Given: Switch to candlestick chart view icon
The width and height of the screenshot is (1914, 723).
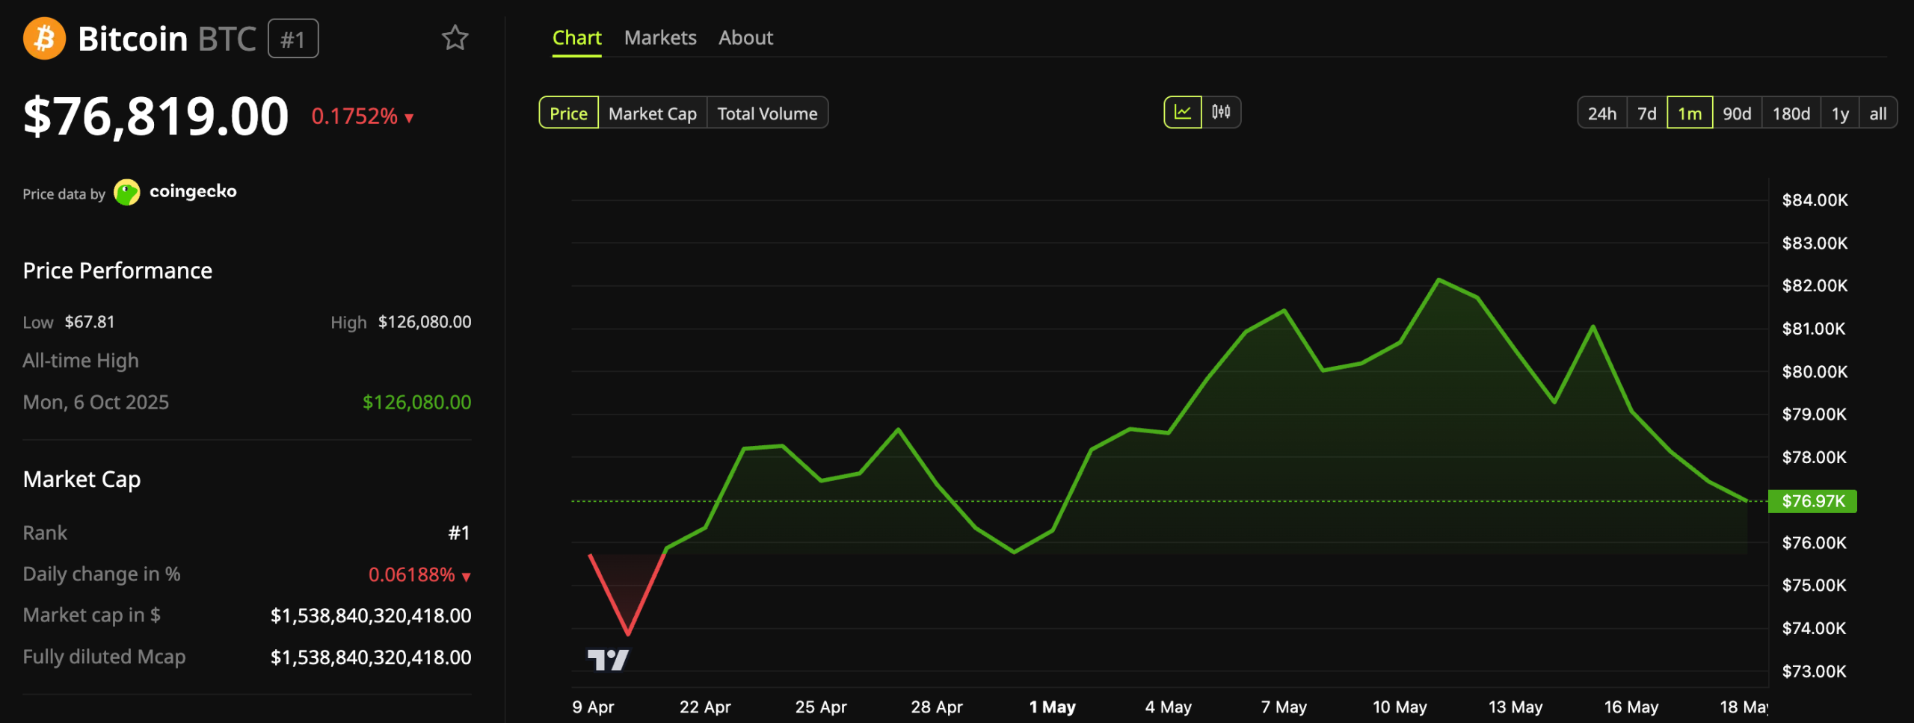Looking at the screenshot, I should (1221, 112).
